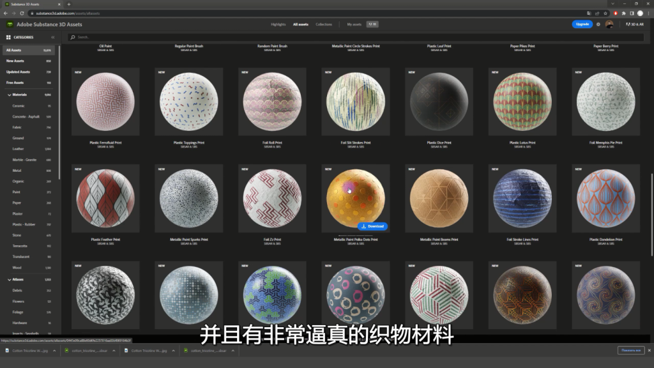Click in the asset search field
The width and height of the screenshot is (654, 368).
click(356, 37)
